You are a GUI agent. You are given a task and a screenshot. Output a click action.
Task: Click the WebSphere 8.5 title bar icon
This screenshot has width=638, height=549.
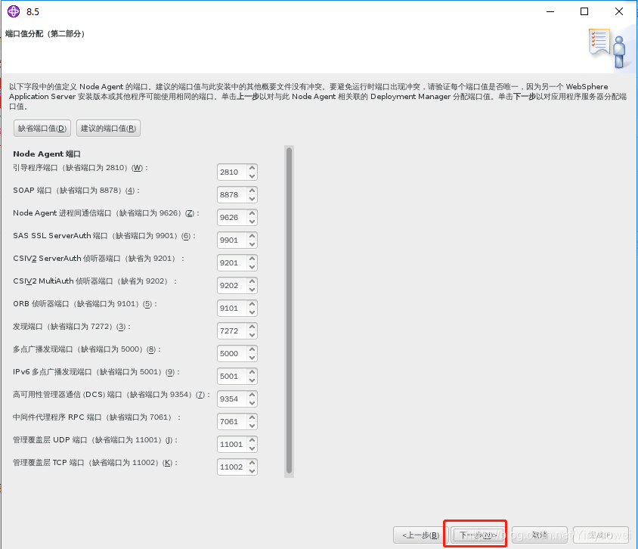(x=14, y=11)
